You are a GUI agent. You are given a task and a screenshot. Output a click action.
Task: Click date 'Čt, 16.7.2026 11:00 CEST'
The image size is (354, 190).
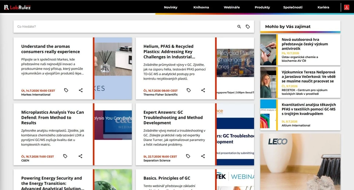click(37, 156)
